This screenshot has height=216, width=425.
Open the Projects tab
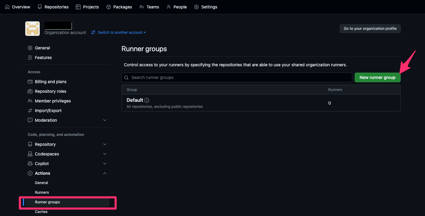point(88,7)
